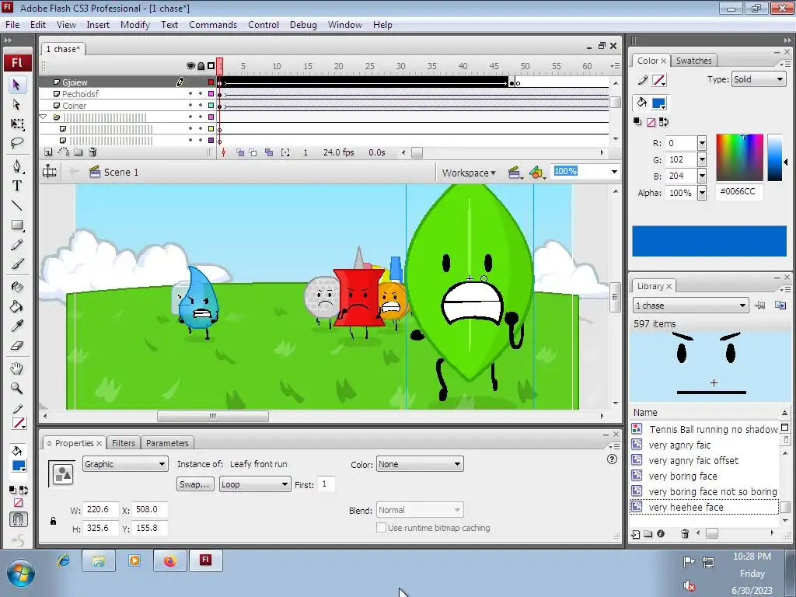Viewport: 796px width, 597px height.
Task: Open the Library document 1 chase dropdown
Action: coord(691,305)
